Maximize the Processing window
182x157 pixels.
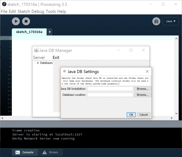pyautogui.click(x=163, y=4)
